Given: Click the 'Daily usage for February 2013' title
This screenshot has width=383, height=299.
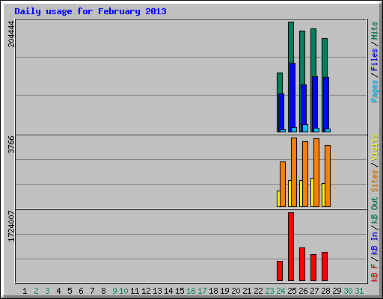Looking at the screenshot, I should [x=91, y=11].
